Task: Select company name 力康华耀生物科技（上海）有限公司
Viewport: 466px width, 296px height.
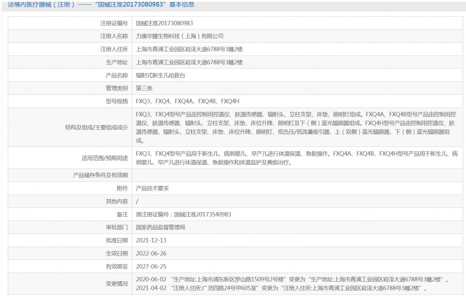Action: pos(180,36)
